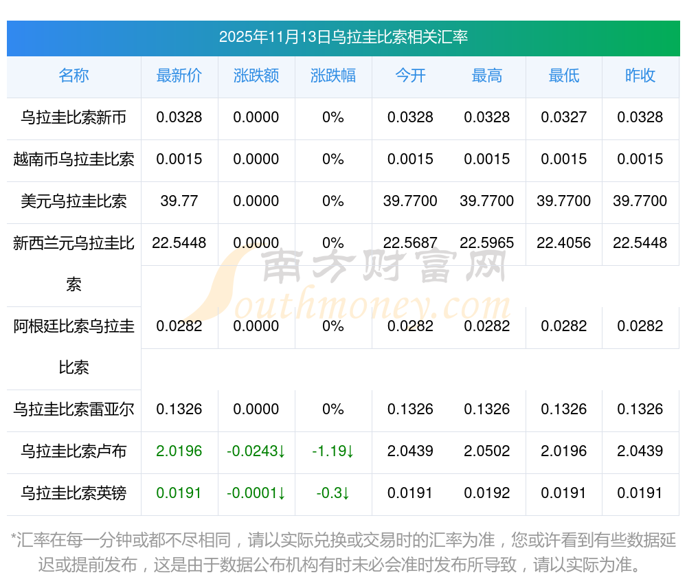Viewport: 687px width, 586px height.
Task: Click the 名称 column header
Action: pyautogui.click(x=74, y=76)
